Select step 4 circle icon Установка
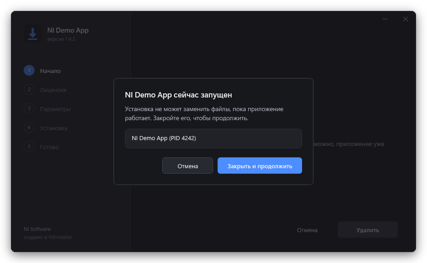 point(29,127)
